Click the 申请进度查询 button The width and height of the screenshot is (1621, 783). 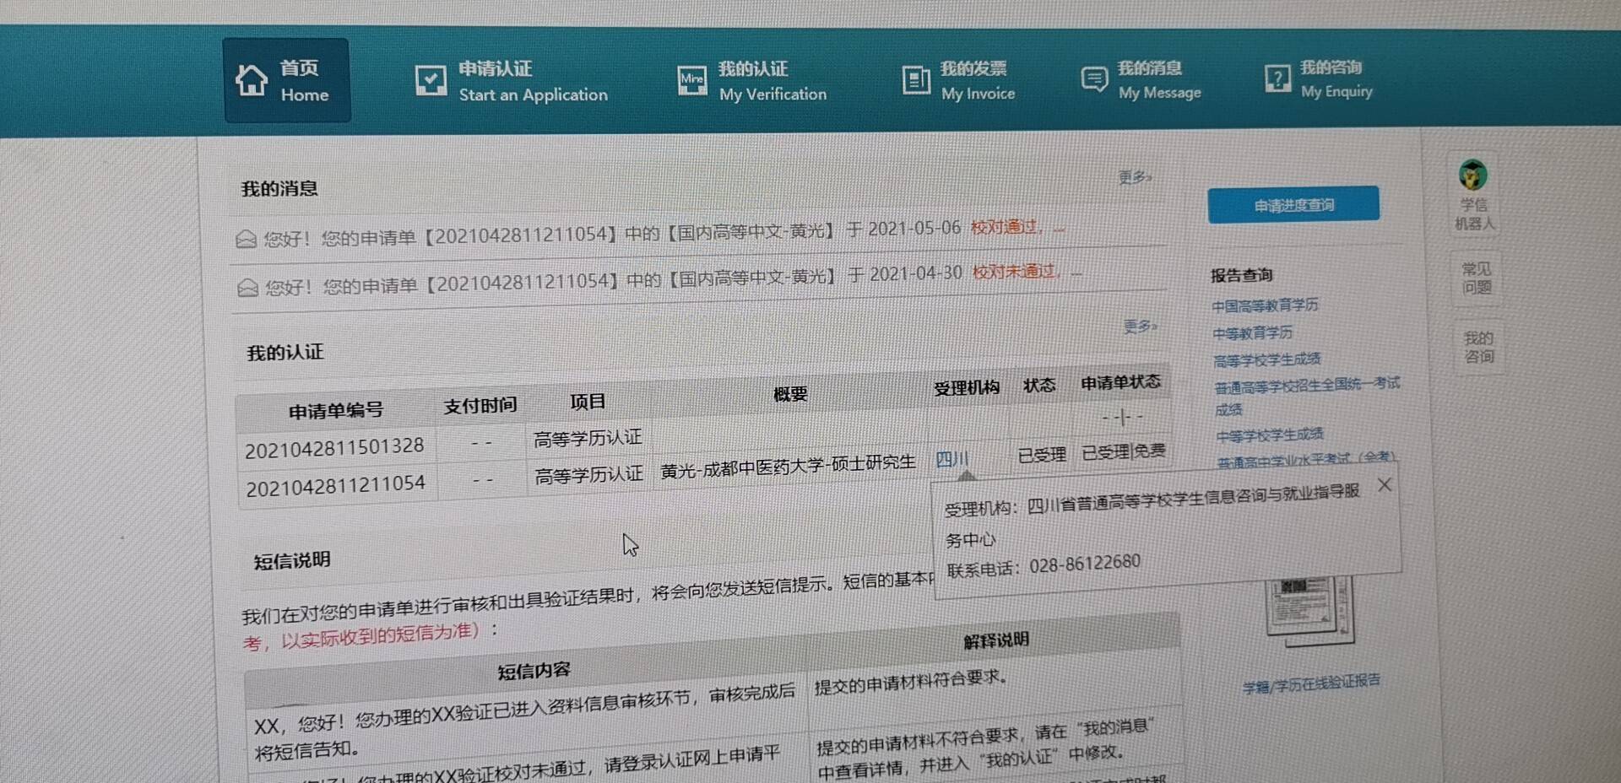pos(1293,205)
